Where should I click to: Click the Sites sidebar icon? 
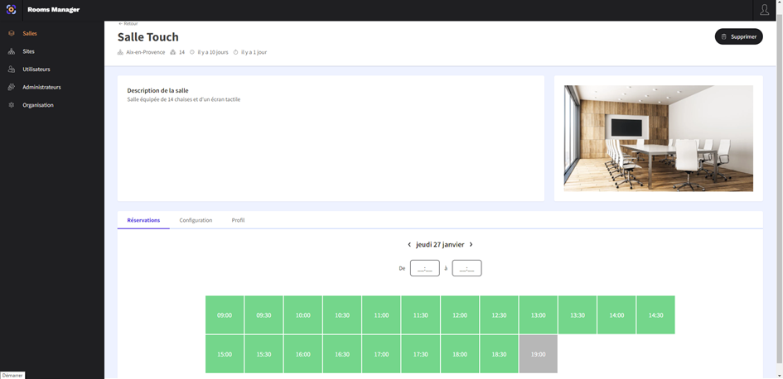(12, 51)
